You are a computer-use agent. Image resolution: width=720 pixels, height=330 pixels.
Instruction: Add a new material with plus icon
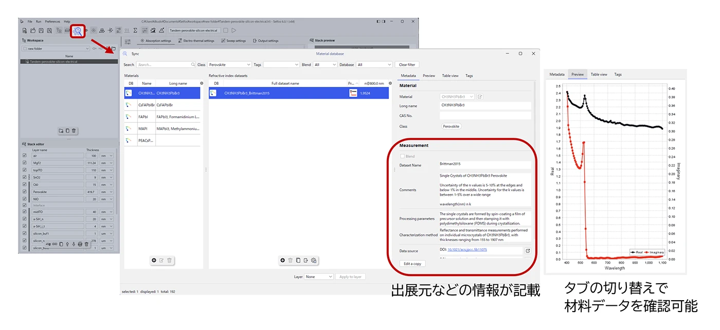154,261
